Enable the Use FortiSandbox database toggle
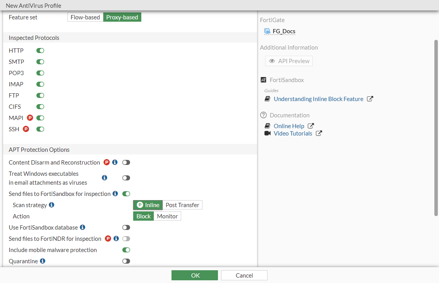Viewport: 439px width, 283px height. point(126,227)
